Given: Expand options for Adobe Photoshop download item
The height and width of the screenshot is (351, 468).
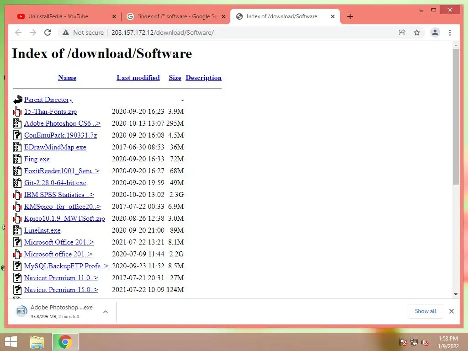Looking at the screenshot, I should coord(106,312).
